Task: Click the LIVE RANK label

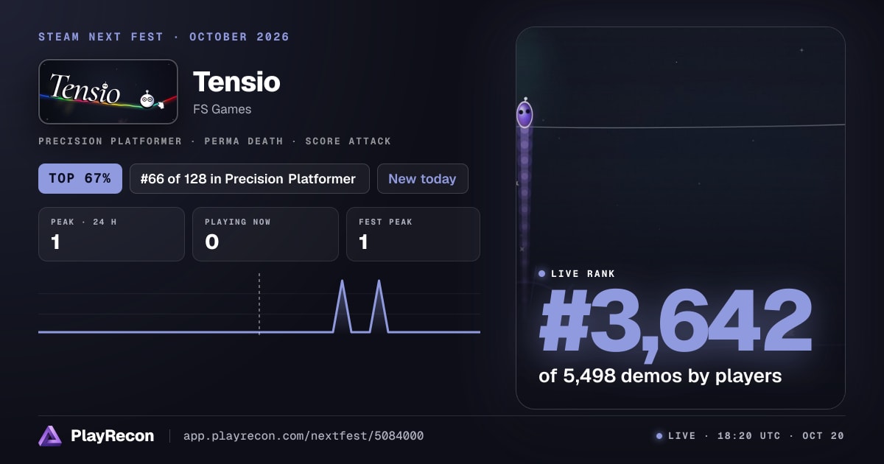Action: point(583,273)
